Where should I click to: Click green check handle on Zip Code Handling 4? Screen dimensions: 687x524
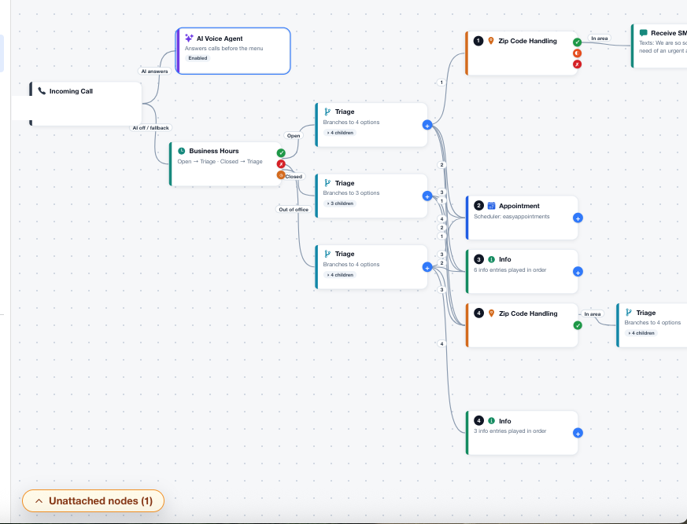coord(578,325)
